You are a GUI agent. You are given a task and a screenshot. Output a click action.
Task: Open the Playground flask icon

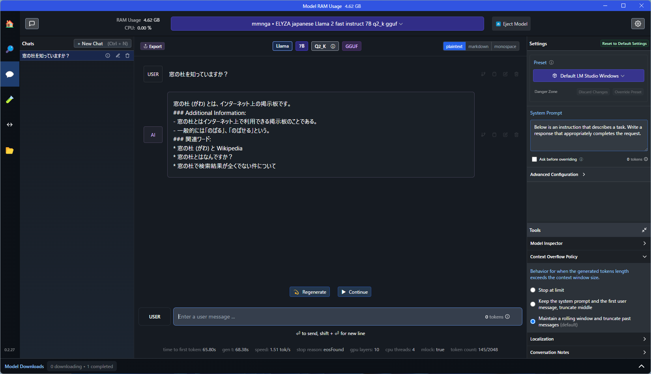pyautogui.click(x=9, y=99)
